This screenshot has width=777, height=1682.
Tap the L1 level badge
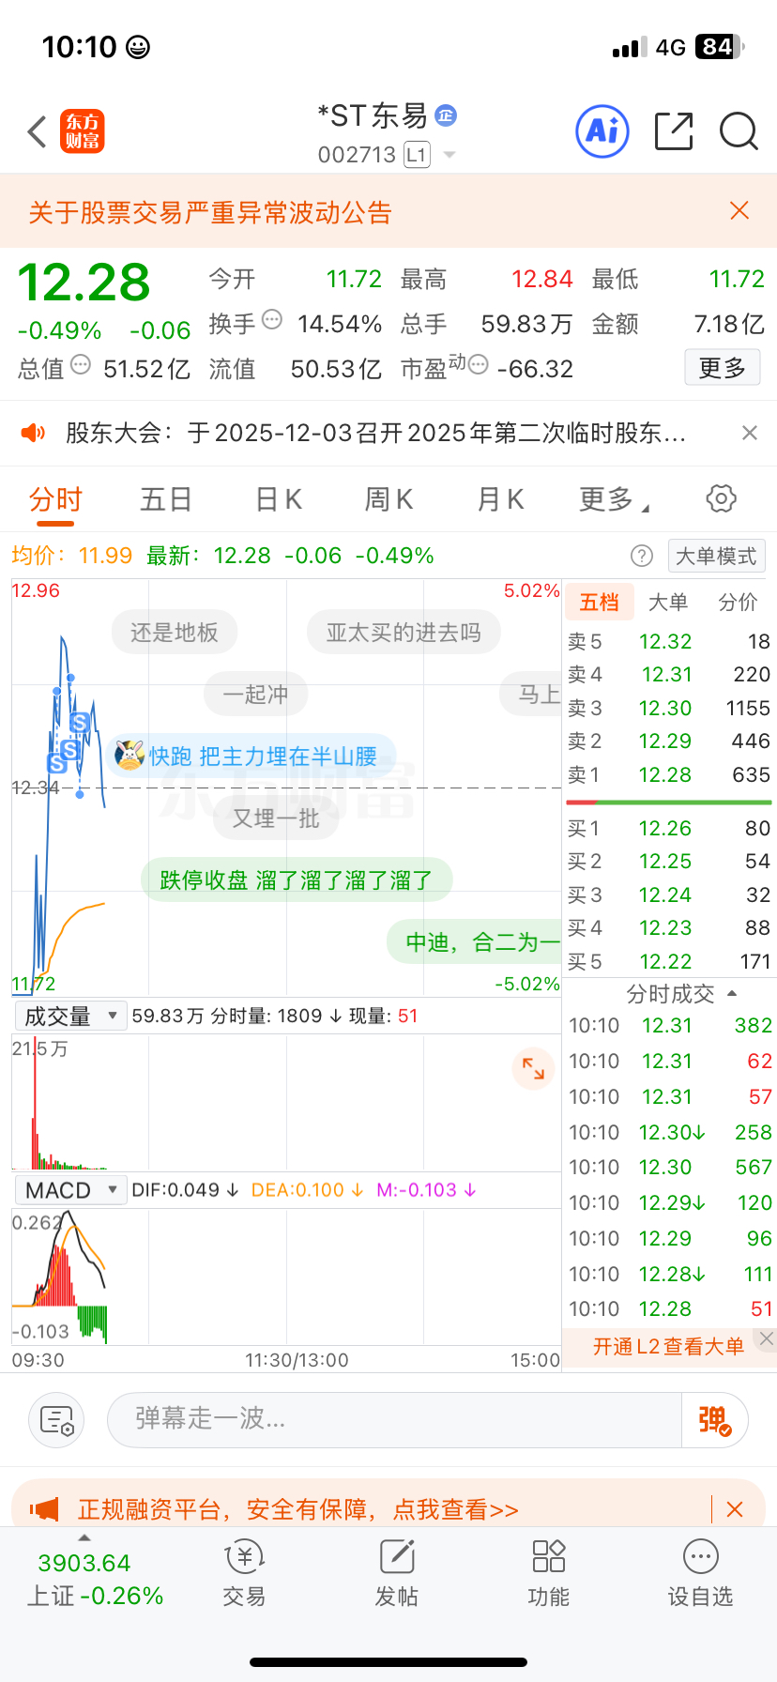417,155
